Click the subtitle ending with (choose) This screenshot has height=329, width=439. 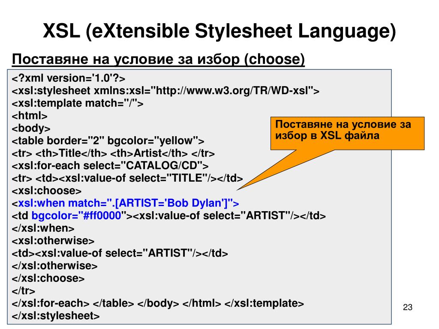click(158, 59)
